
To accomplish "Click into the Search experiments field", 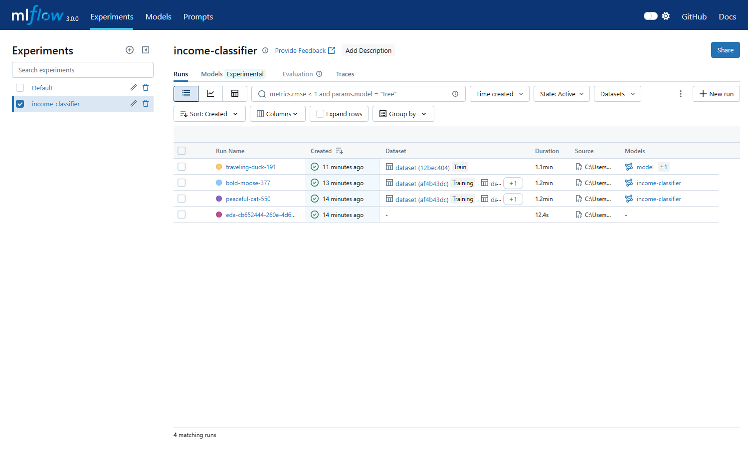I will tap(83, 70).
